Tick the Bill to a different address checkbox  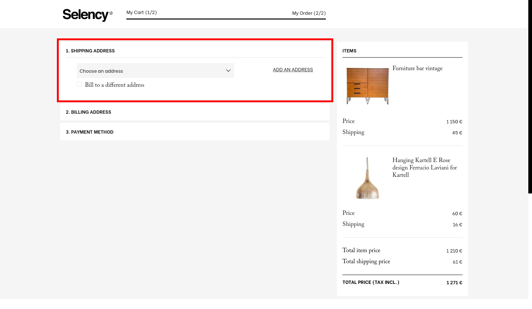79,85
